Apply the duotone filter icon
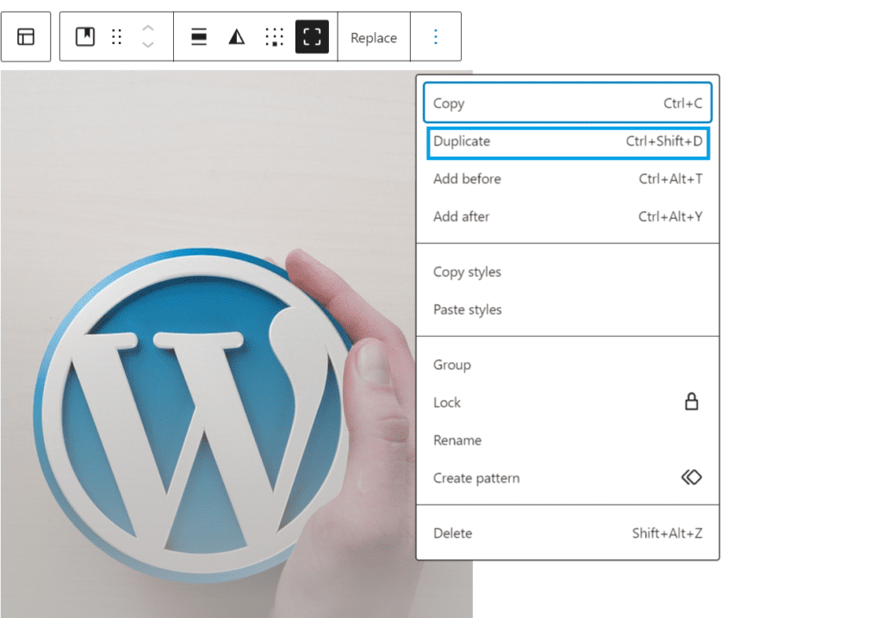882x618 pixels. tap(237, 36)
